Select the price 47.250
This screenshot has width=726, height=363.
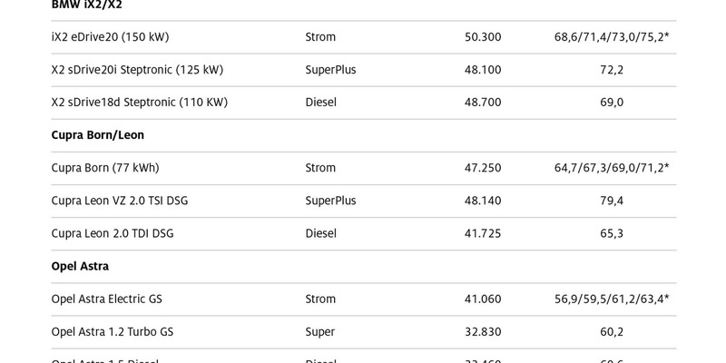coord(481,168)
